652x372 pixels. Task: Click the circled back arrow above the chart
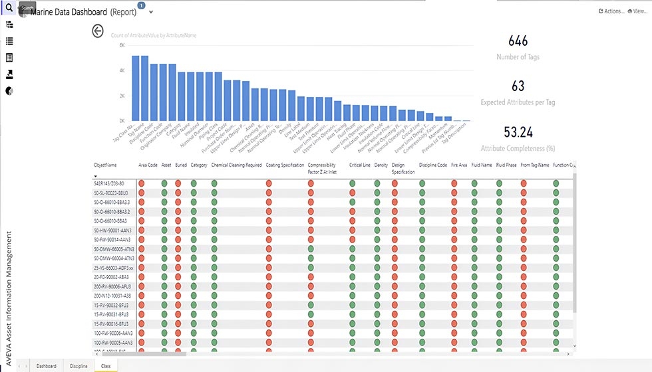[x=98, y=31]
